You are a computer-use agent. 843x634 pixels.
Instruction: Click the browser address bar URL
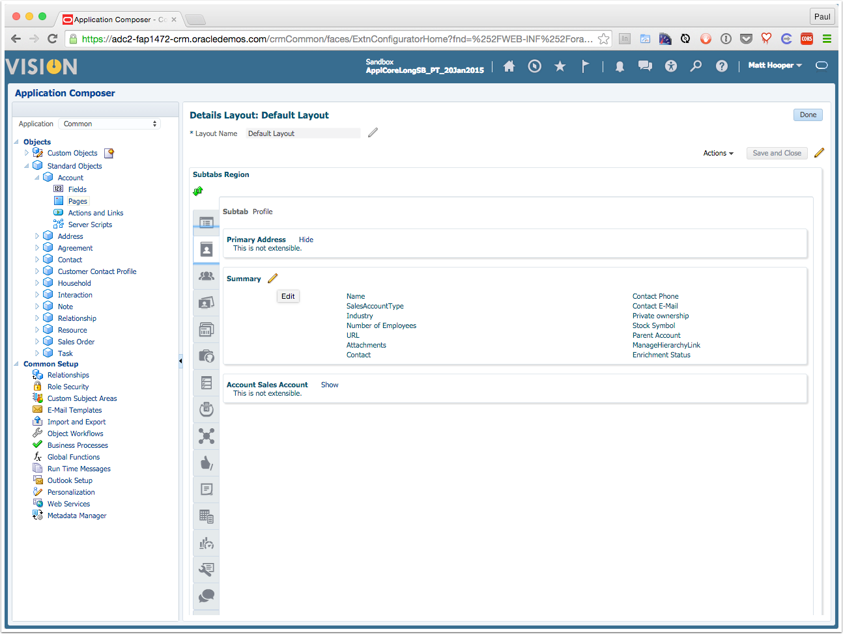click(337, 39)
